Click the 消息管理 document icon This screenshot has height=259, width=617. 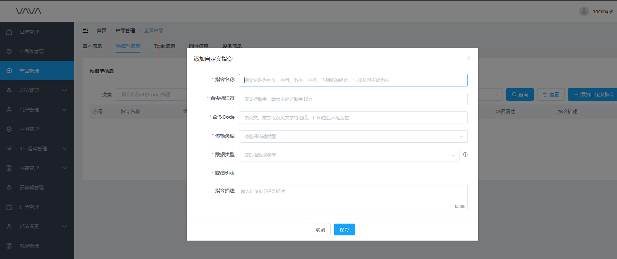click(x=9, y=245)
